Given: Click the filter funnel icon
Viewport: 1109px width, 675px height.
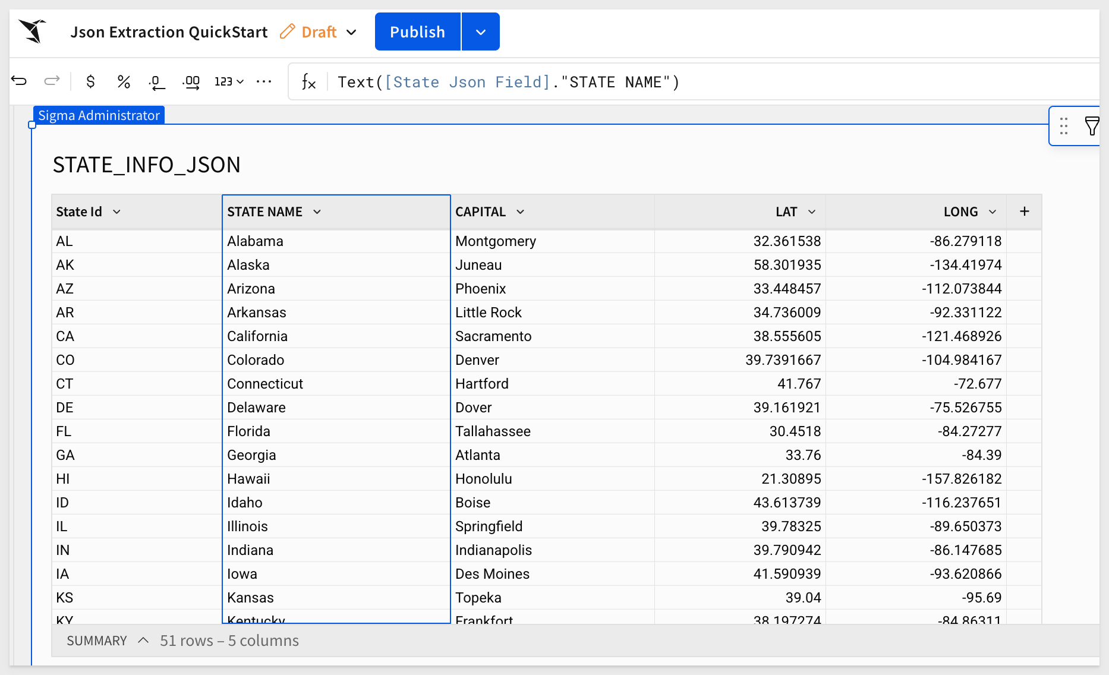Looking at the screenshot, I should point(1092,126).
